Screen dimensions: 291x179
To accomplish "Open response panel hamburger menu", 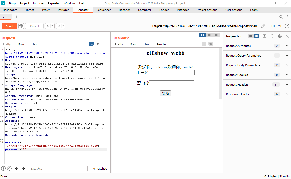I will (218, 44).
